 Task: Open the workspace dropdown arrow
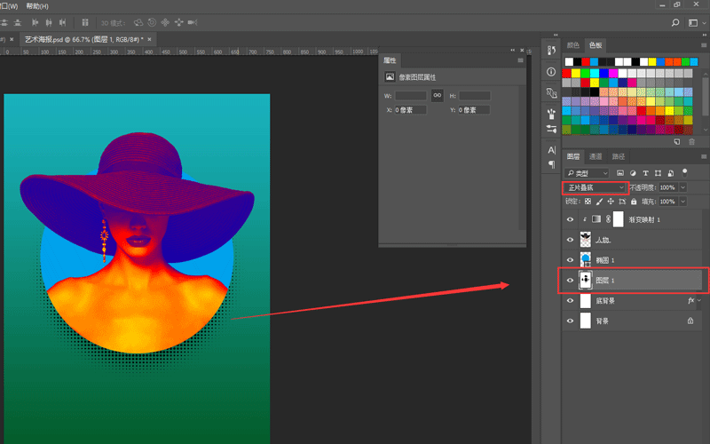pos(704,23)
